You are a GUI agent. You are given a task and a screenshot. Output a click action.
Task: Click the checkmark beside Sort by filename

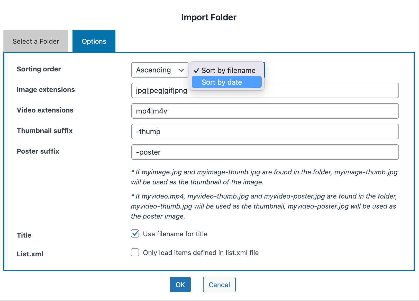coord(197,70)
